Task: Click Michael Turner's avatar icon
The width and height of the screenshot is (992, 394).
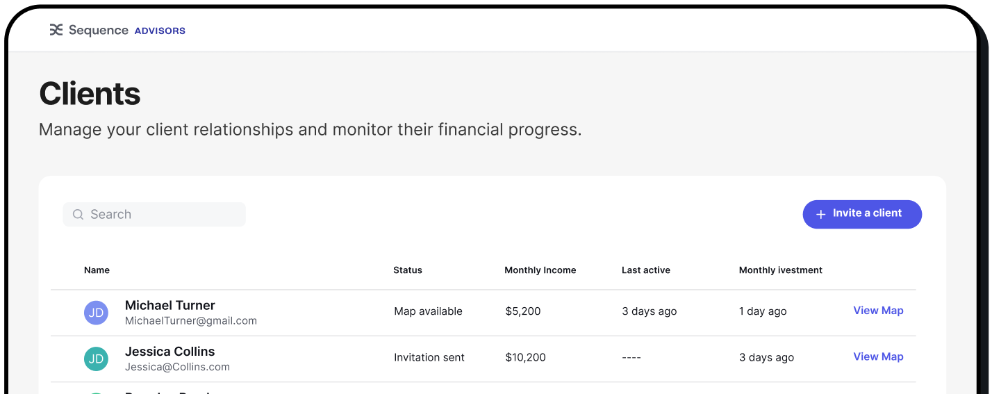Action: [96, 313]
